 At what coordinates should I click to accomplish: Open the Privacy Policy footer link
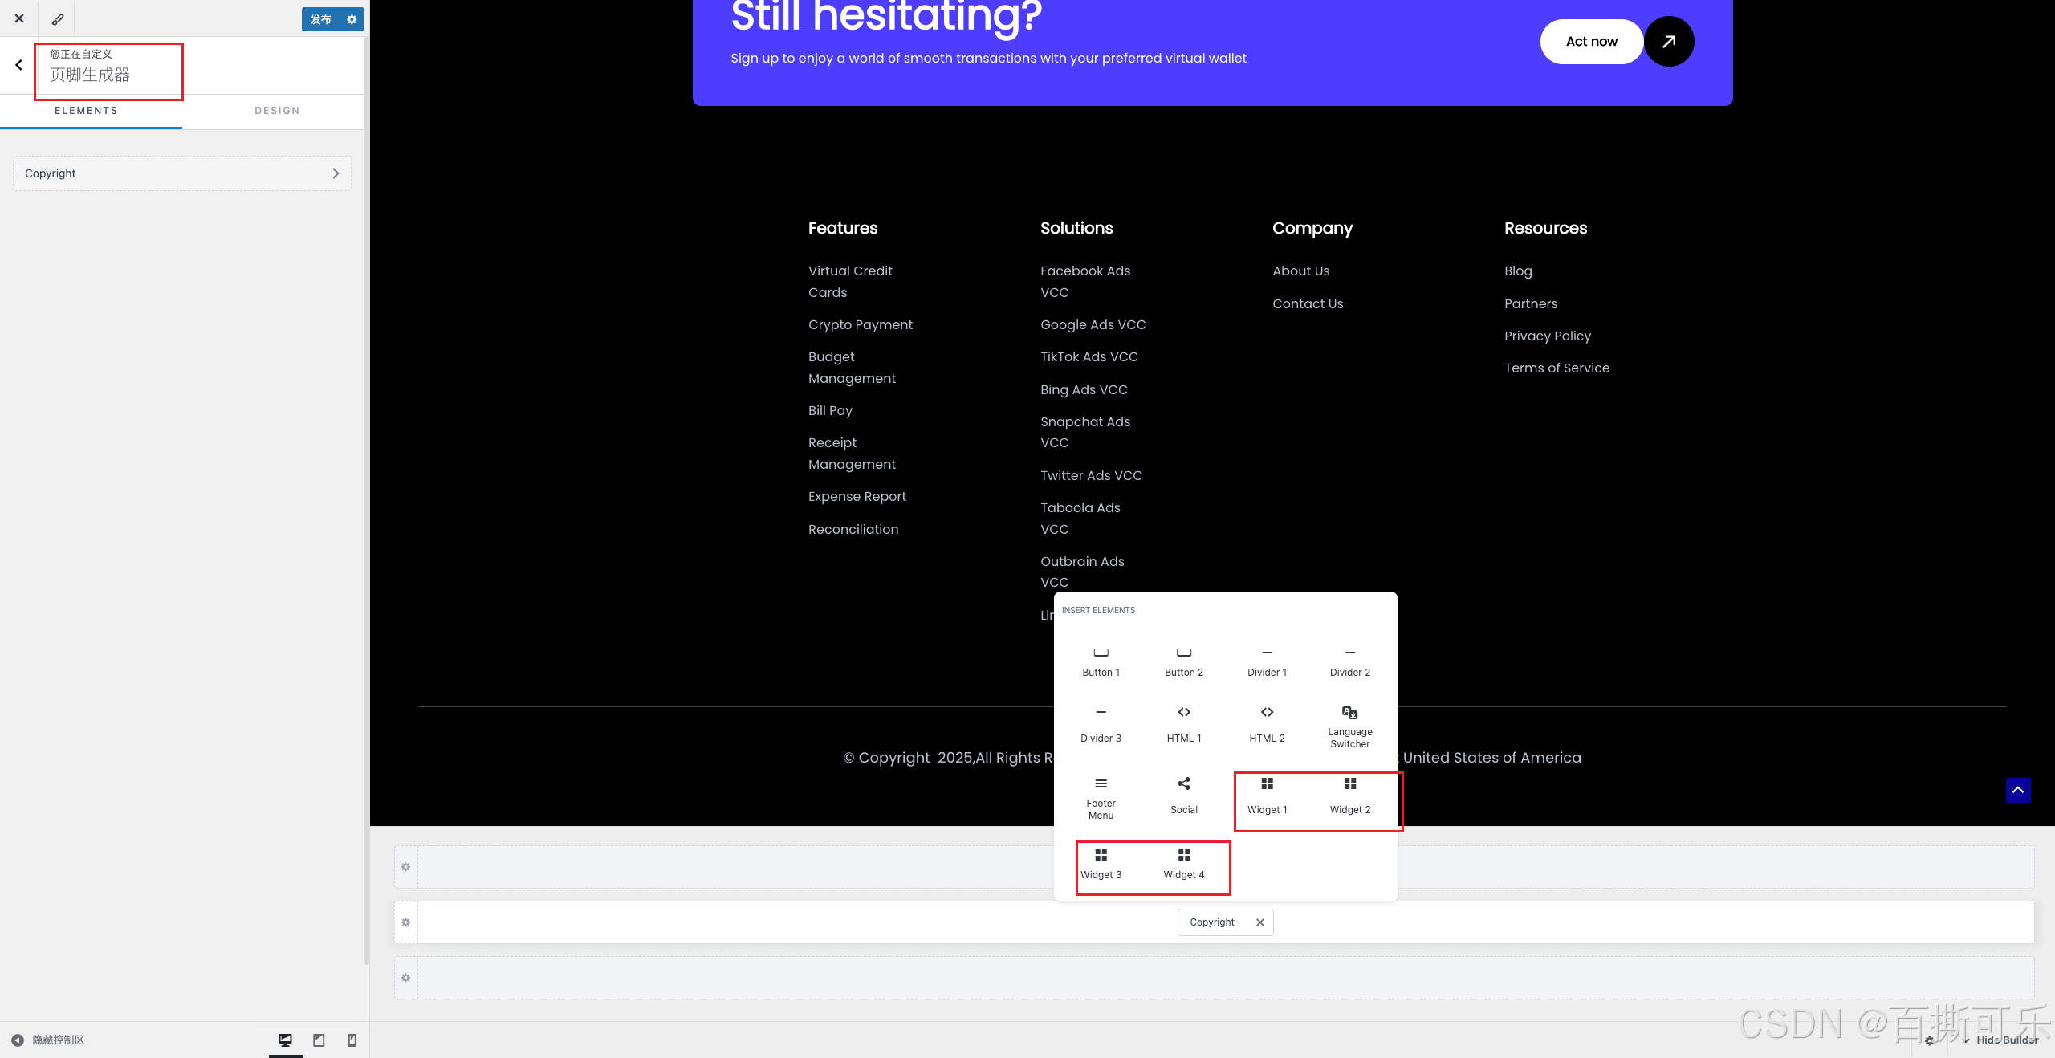(x=1547, y=336)
